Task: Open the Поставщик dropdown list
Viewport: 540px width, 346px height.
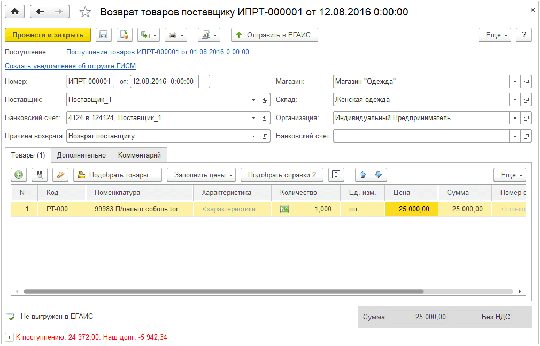Action: [x=253, y=100]
